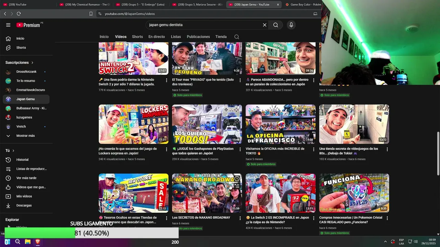Open options menu for Lockers sorpresa video

click(167, 149)
